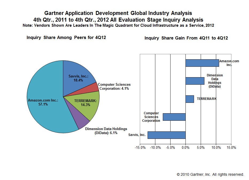Click the 'TERREMARK' label beside the bar

coord(207,99)
